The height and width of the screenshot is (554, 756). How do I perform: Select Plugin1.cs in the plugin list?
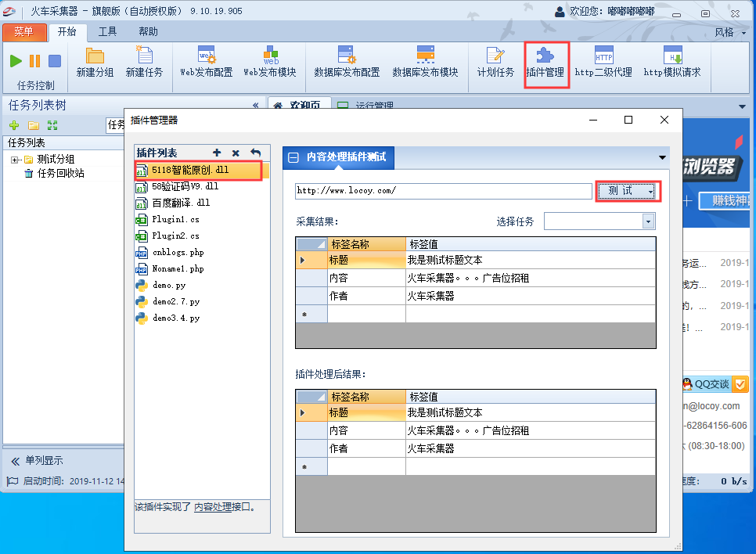(175, 219)
